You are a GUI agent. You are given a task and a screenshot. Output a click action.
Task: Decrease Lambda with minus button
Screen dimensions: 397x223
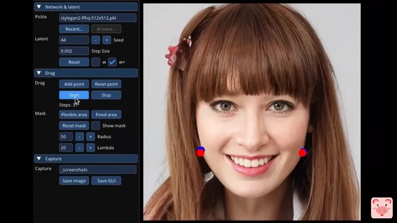coord(79,148)
